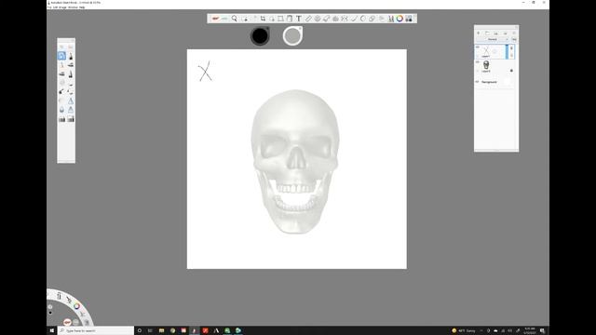Select the Crop tool

263,19
